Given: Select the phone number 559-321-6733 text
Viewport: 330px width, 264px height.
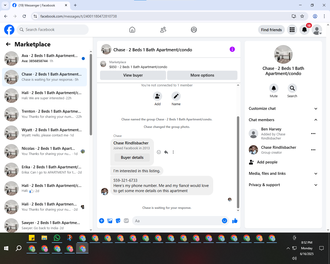Looking at the screenshot, I should pyautogui.click(x=125, y=180).
